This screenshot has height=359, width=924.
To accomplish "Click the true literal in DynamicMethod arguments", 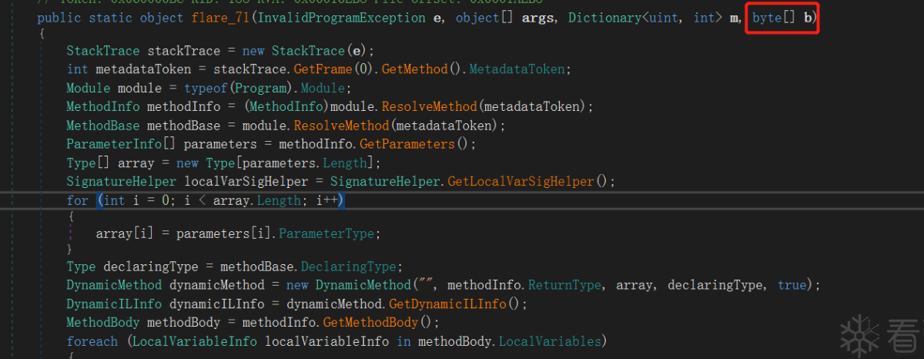I will click(x=792, y=286).
